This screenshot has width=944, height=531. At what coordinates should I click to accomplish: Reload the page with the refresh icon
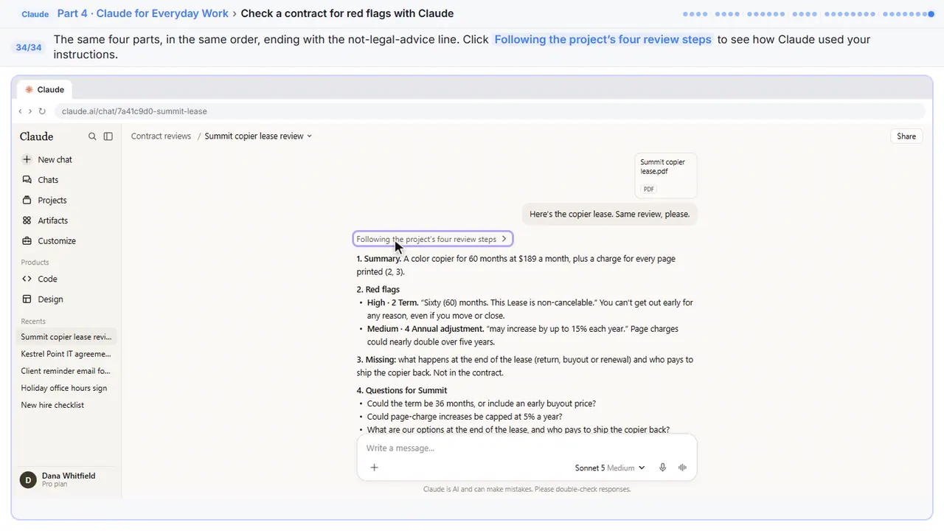coord(42,111)
